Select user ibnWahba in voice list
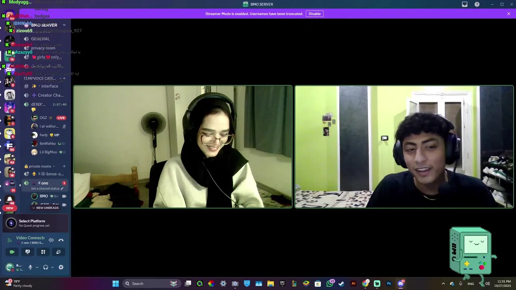Viewport: 516px width, 290px height. [x=48, y=143]
